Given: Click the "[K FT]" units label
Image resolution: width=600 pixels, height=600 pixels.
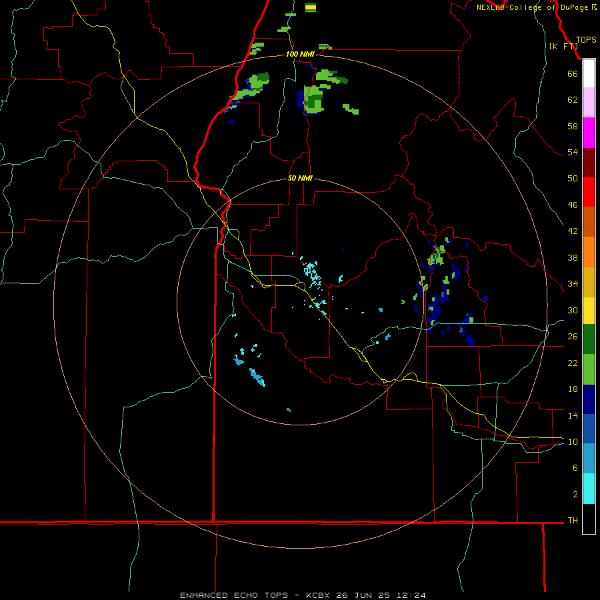Looking at the screenshot, I should (x=563, y=46).
